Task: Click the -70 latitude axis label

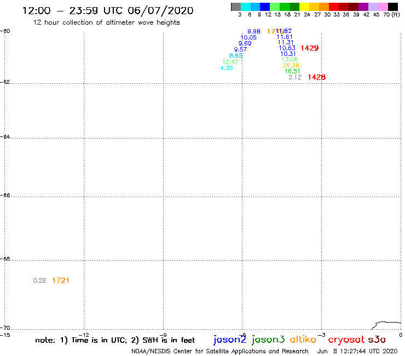Action: (5, 328)
